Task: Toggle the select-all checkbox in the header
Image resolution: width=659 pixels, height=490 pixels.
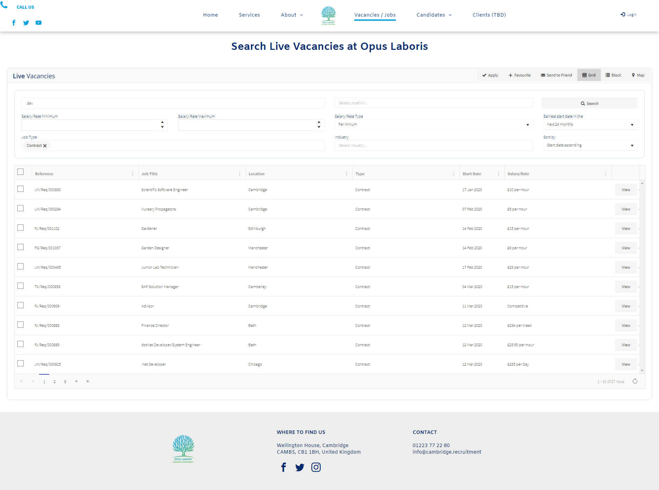Action: [20, 172]
